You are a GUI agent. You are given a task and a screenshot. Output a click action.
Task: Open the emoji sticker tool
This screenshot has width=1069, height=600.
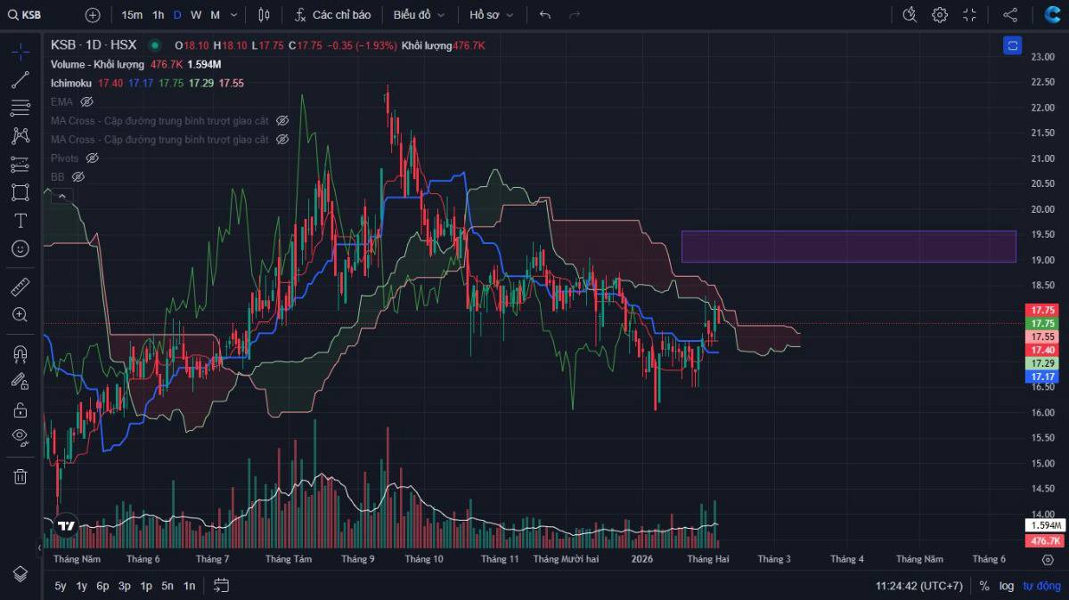(x=20, y=249)
